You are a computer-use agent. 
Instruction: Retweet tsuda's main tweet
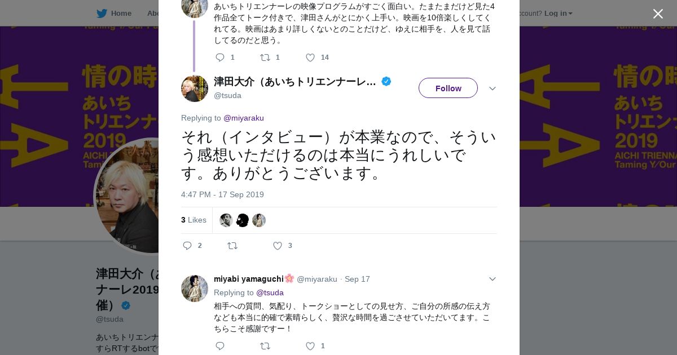coord(232,246)
